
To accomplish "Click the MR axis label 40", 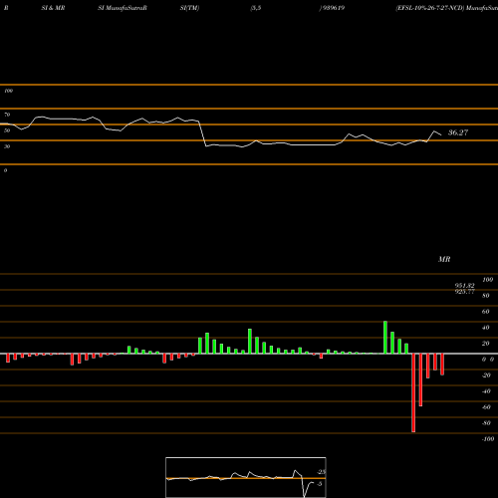I will pyautogui.click(x=486, y=328).
